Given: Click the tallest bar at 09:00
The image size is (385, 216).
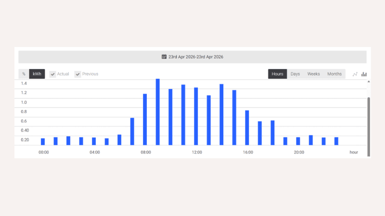Looking at the screenshot, I should click(x=157, y=112).
